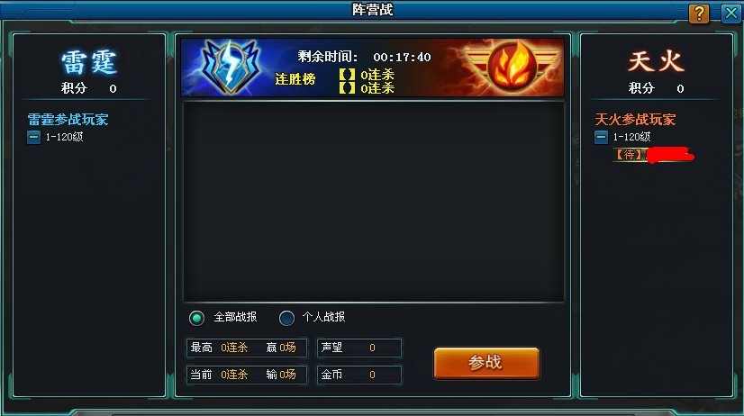Select the 全部战报 radio button
The width and height of the screenshot is (744, 416).
coord(196,318)
